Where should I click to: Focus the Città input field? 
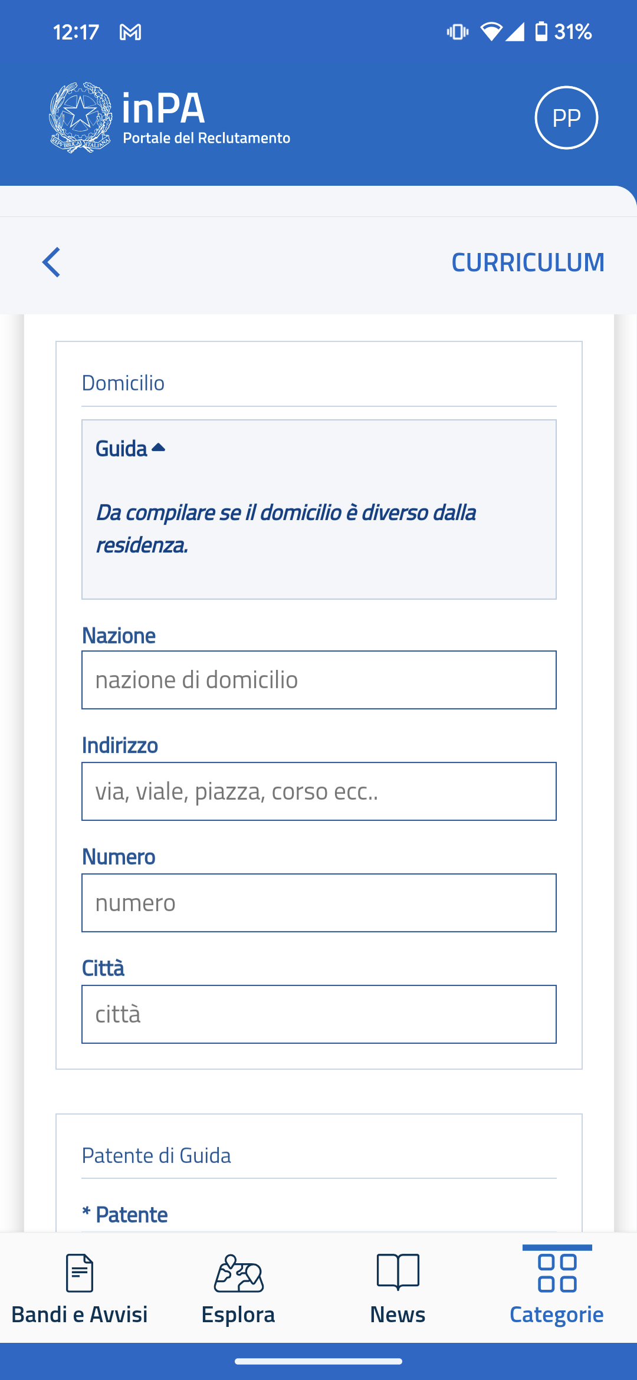coord(318,1014)
